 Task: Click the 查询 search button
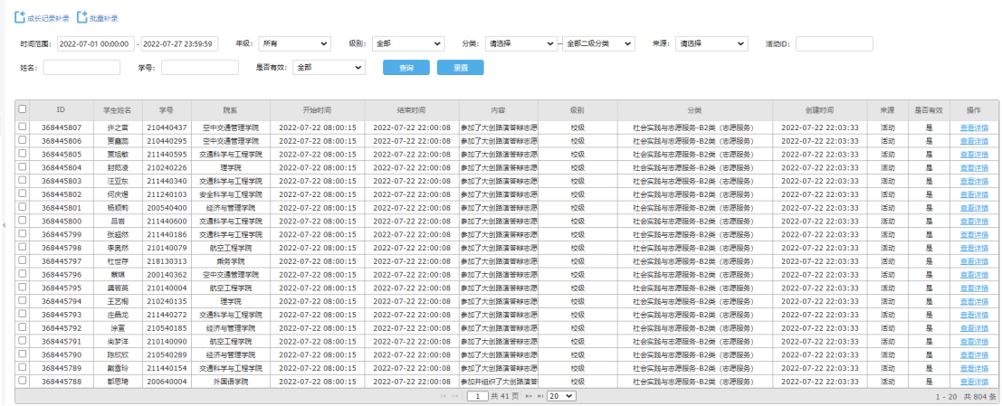(x=406, y=68)
